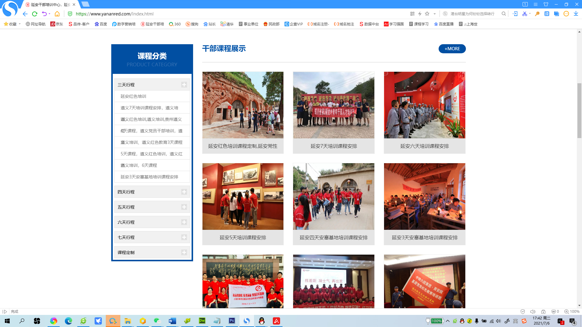The image size is (582, 327).
Task: Open Photoshop from the taskbar
Action: coord(232,321)
